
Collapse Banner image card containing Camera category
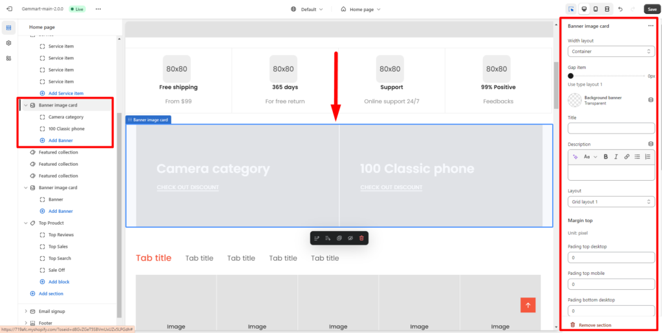click(x=25, y=105)
